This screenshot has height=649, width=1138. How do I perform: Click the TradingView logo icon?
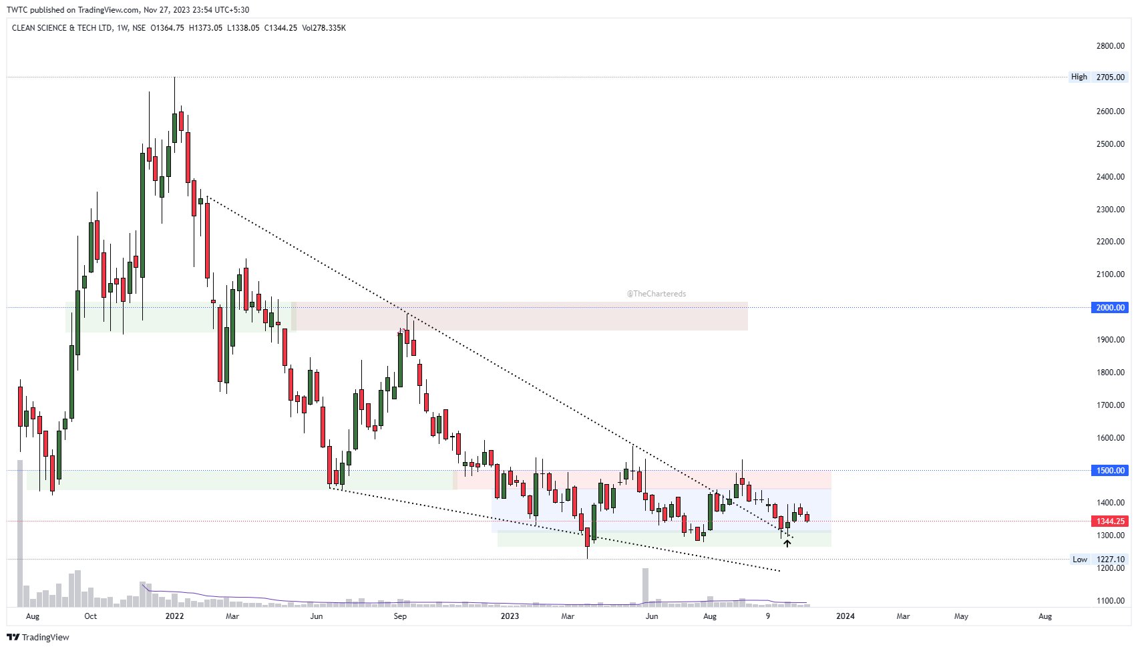13,637
